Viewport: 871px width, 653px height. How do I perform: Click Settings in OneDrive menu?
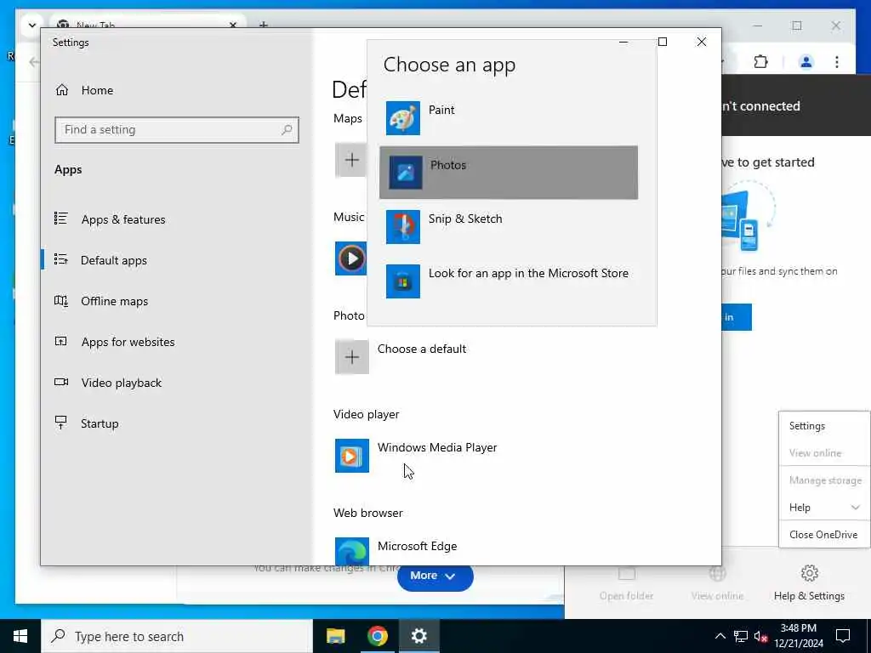click(x=806, y=426)
